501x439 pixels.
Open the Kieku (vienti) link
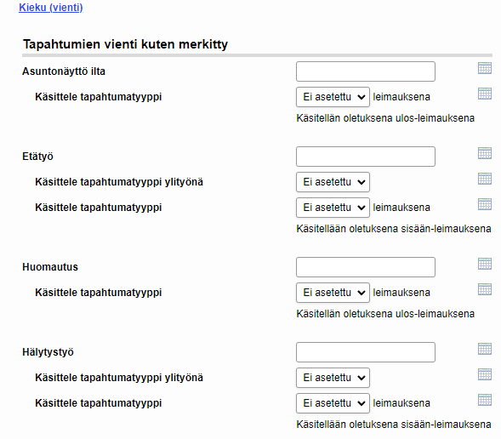click(x=51, y=7)
